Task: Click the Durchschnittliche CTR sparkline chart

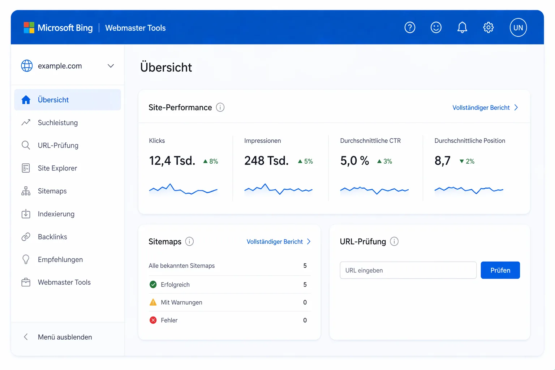Action: pyautogui.click(x=374, y=190)
